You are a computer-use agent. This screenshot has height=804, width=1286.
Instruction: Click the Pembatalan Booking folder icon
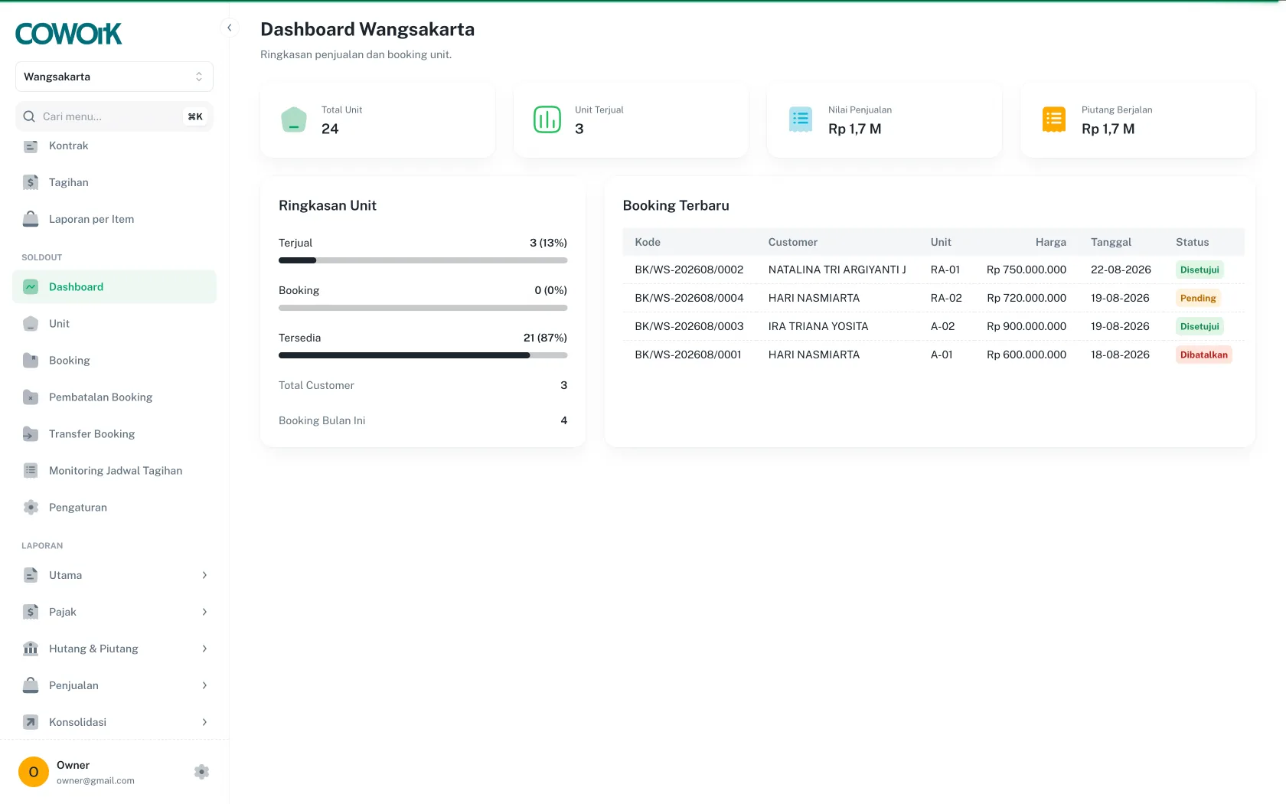(31, 397)
